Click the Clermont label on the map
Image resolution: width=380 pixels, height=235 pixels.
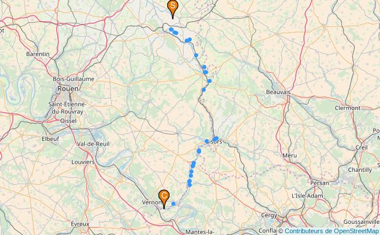tap(347, 108)
